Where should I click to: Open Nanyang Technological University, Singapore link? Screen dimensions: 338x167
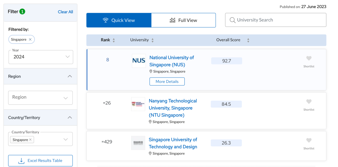(x=173, y=108)
